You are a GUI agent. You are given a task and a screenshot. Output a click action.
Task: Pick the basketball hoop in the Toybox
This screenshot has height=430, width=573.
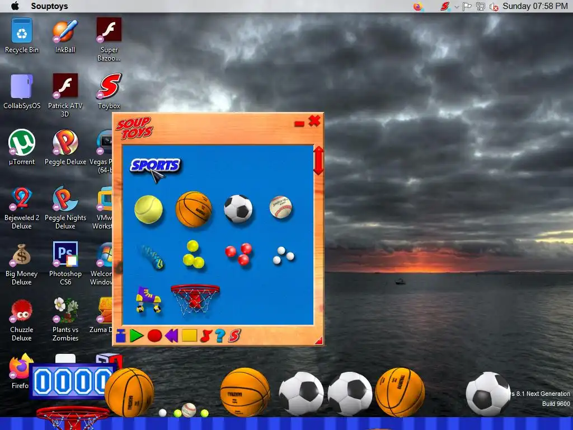pyautogui.click(x=195, y=299)
